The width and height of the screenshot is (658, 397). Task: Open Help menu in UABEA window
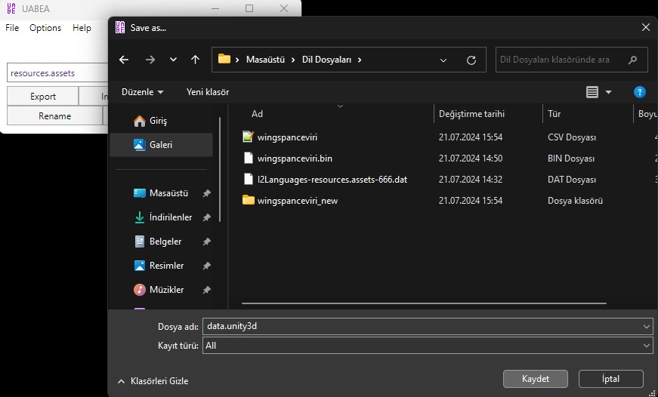82,28
